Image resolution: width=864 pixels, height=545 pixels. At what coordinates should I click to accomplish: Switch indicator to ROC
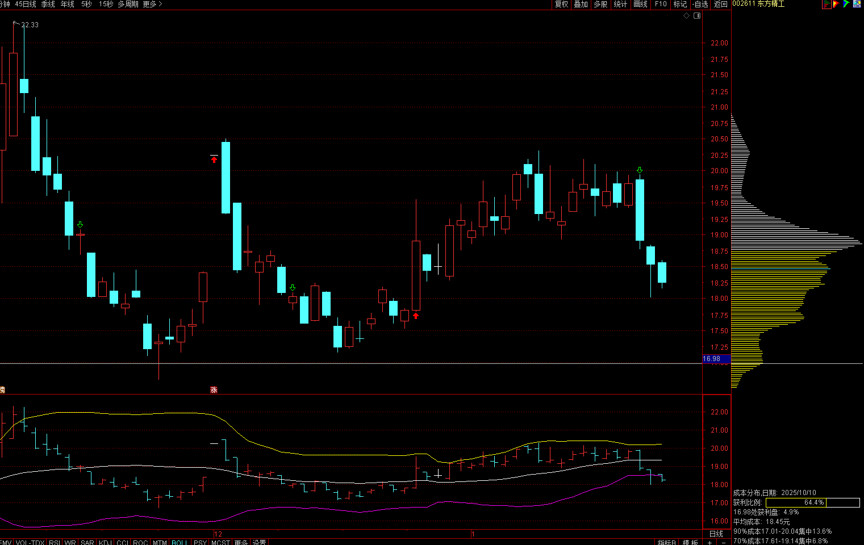(140, 542)
